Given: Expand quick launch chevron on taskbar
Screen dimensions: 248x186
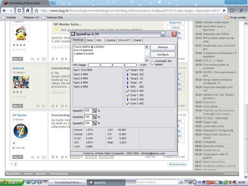Looking at the screenshot, I should 45,182.
